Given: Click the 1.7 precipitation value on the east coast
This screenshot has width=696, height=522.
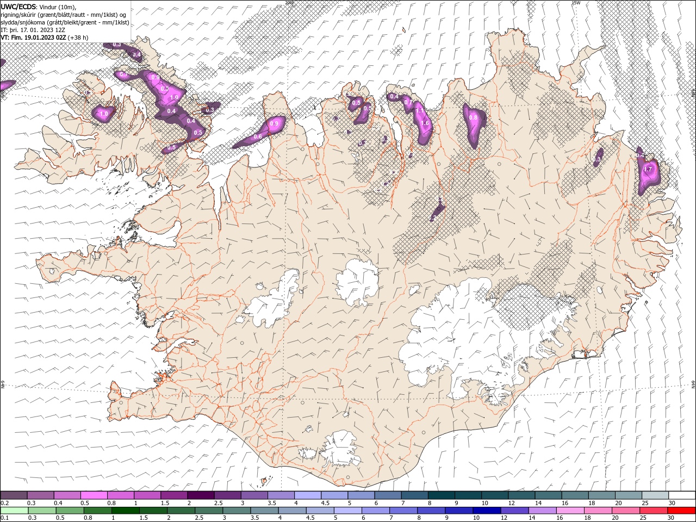Looking at the screenshot, I should click(648, 170).
